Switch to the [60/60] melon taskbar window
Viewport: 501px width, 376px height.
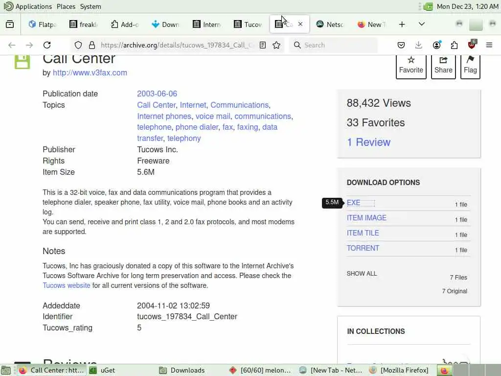pos(260,370)
